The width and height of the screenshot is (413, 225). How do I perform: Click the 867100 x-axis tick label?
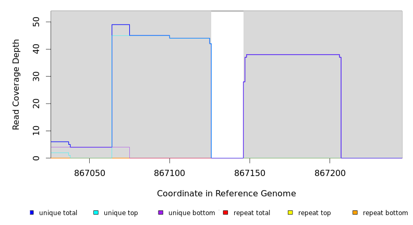[x=169, y=172]
